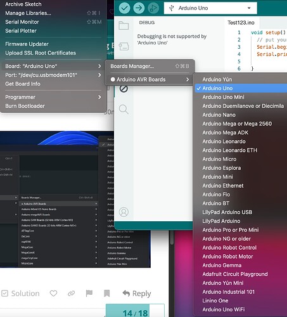
Task: Choose Arduino Robot Motor board
Action: click(241, 257)
